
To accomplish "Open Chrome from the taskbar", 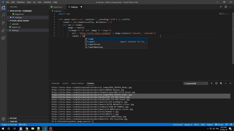I will [x=27, y=128].
